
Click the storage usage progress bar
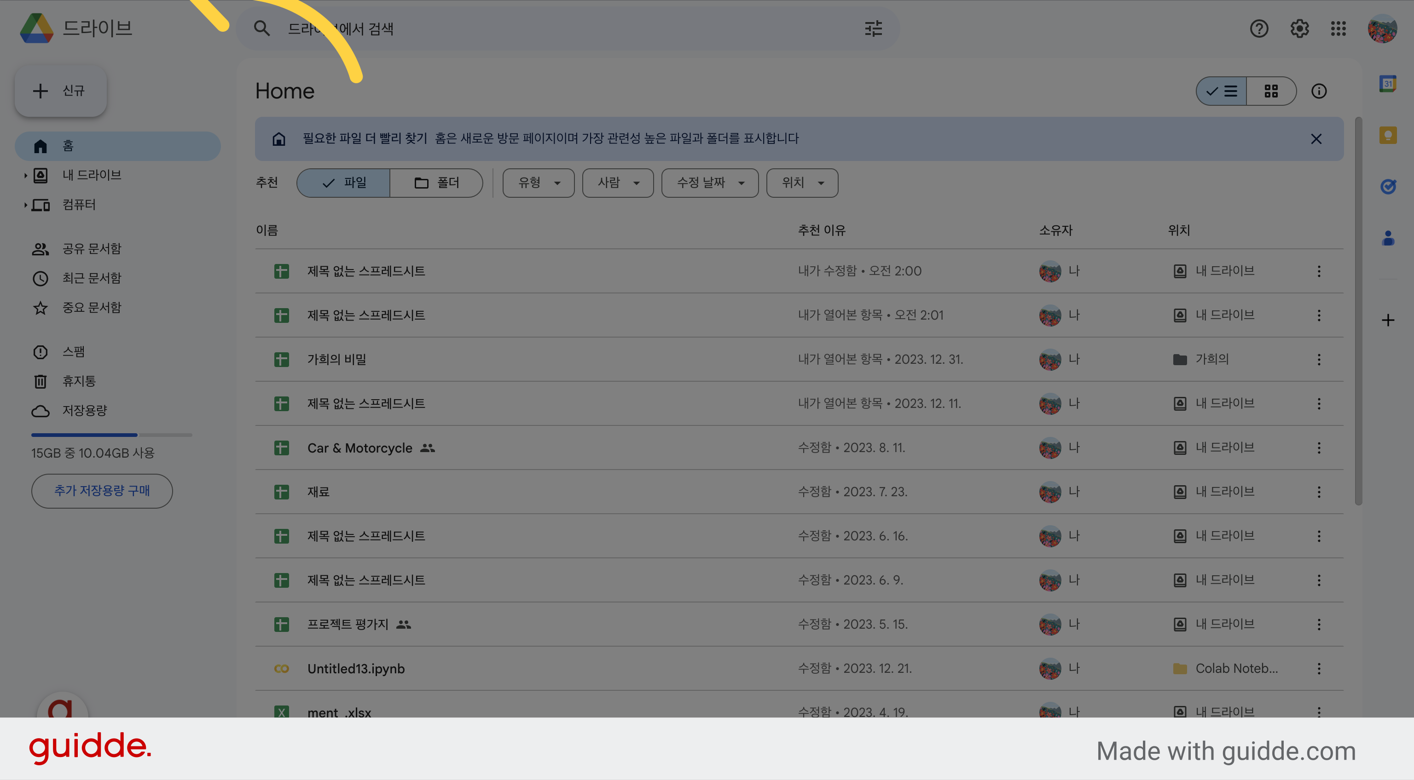111,435
